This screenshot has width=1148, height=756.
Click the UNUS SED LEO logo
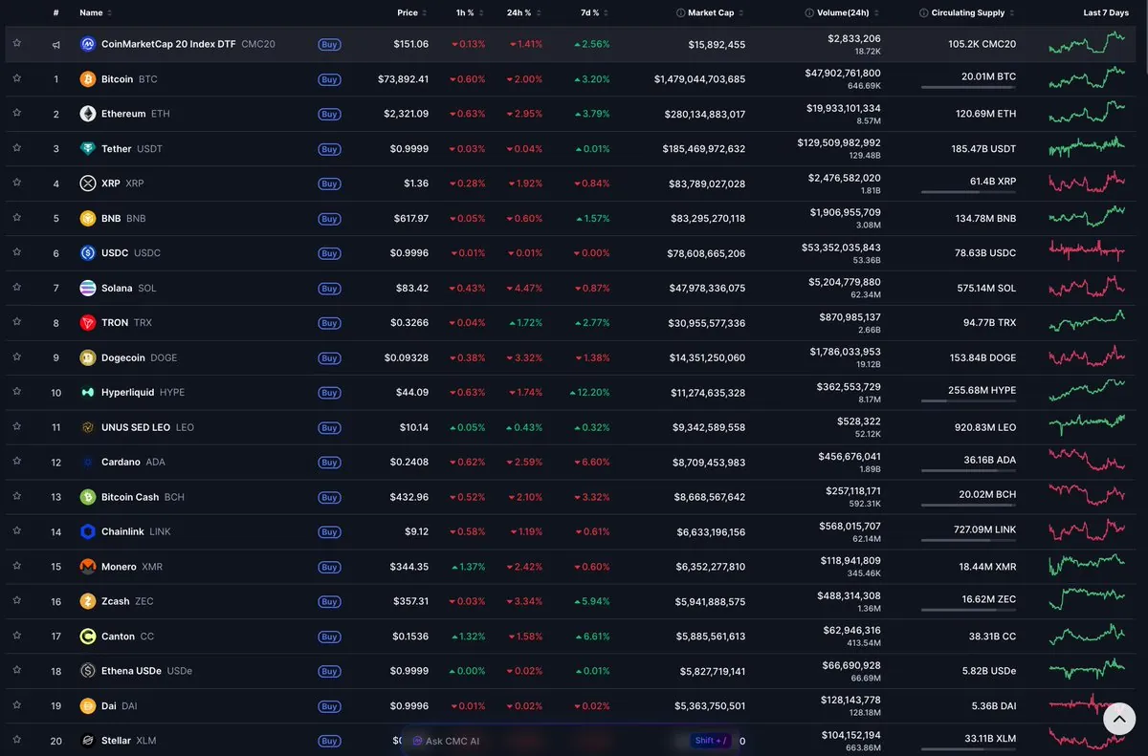[x=88, y=427]
